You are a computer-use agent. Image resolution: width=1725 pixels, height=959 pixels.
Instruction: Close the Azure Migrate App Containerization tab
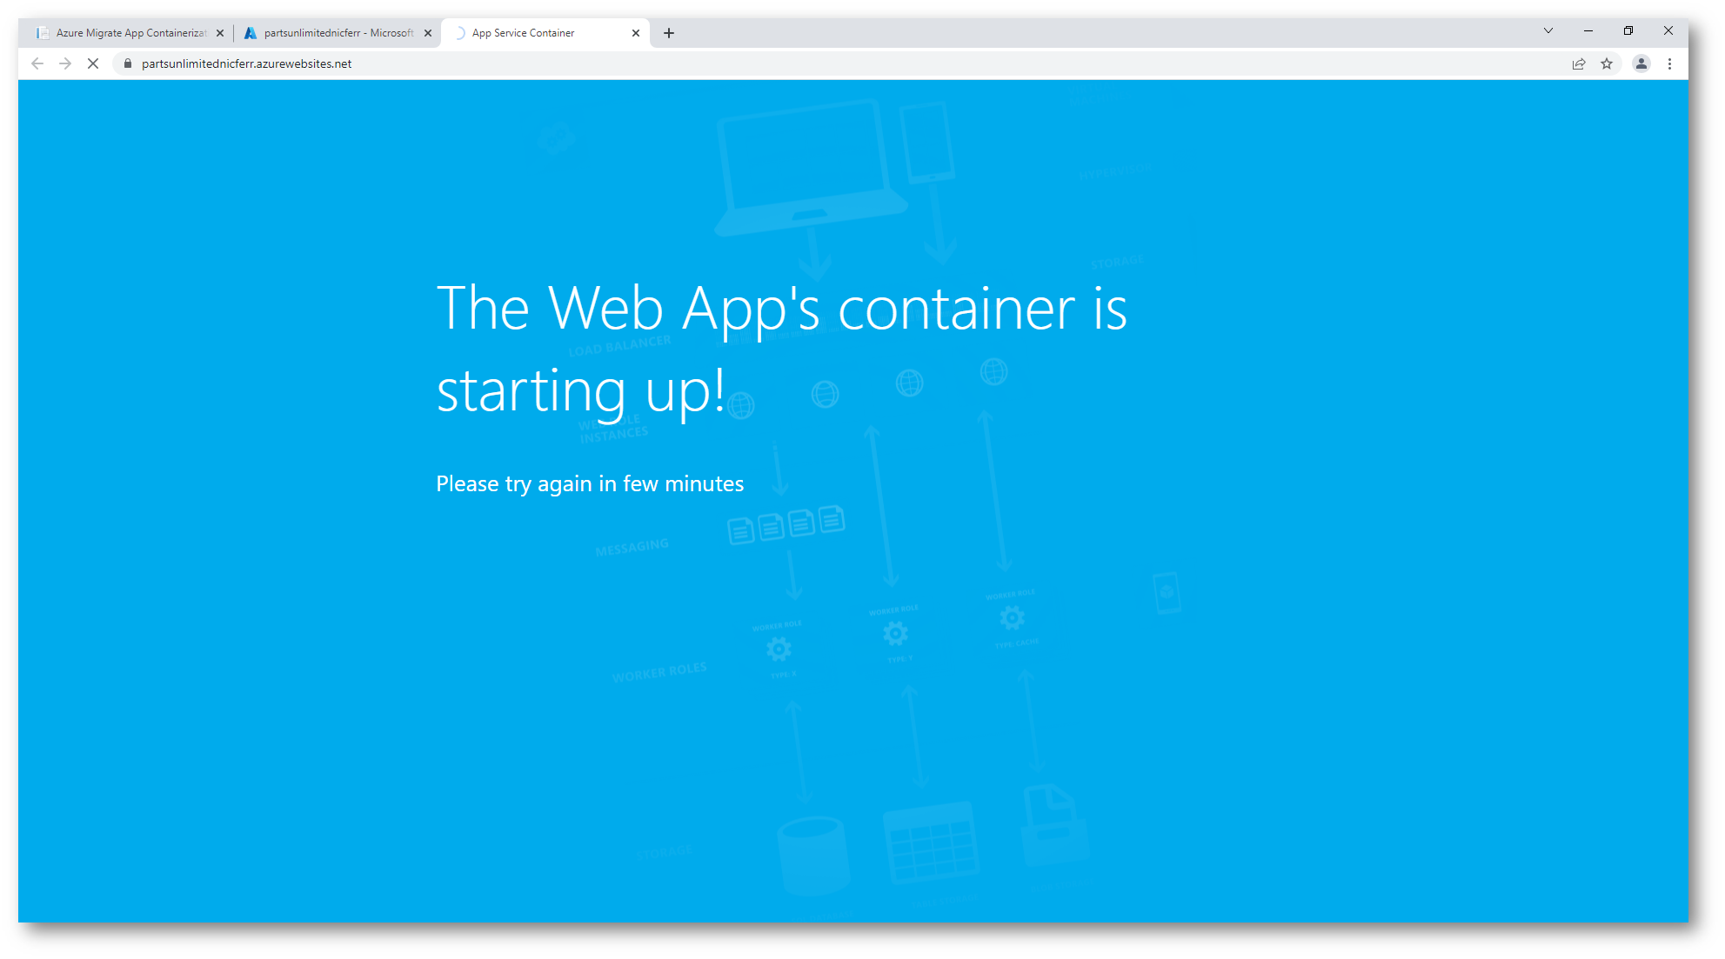point(220,33)
